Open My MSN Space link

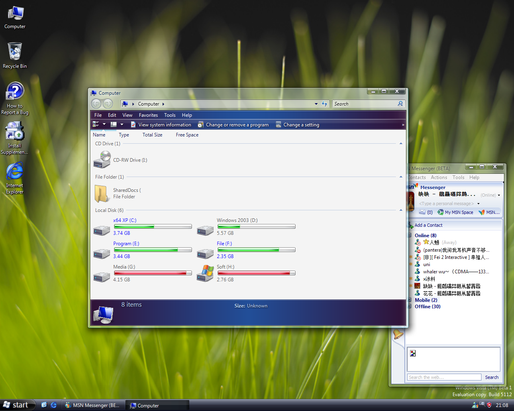[455, 212]
